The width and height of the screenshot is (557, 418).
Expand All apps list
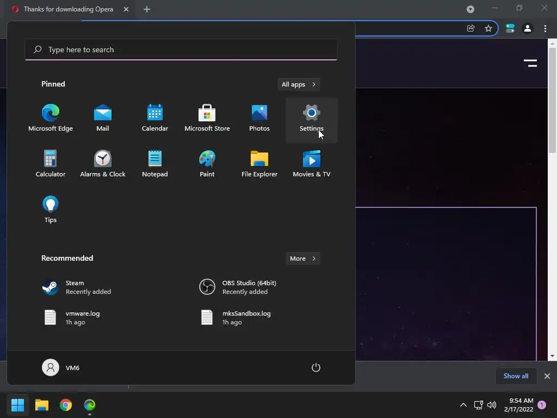point(299,84)
